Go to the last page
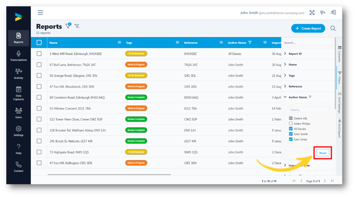 (x=332, y=180)
